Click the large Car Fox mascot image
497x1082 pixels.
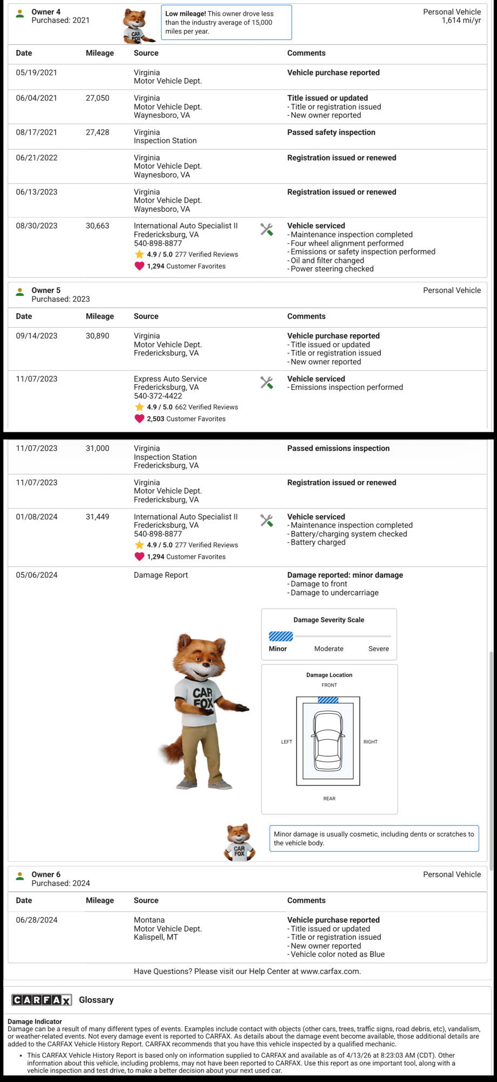coord(203,711)
